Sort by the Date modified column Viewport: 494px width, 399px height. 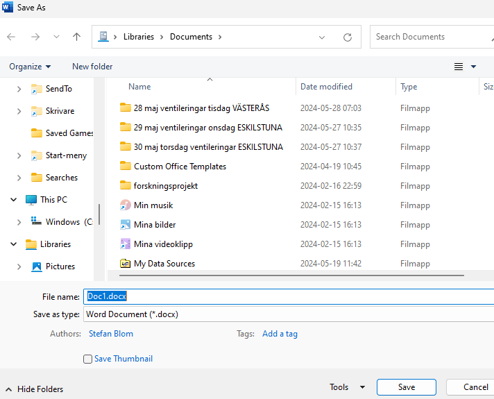326,87
